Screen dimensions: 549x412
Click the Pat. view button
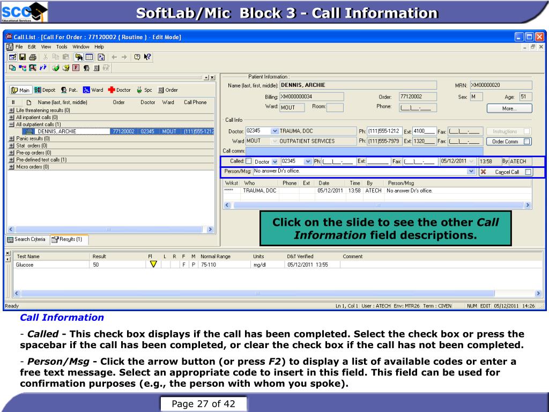69,90
